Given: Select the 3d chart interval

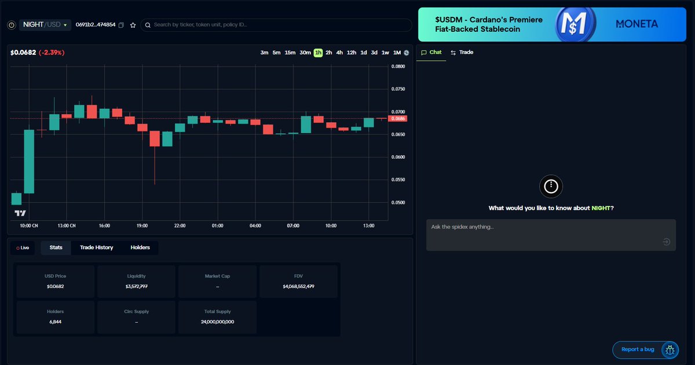Looking at the screenshot, I should click(374, 53).
